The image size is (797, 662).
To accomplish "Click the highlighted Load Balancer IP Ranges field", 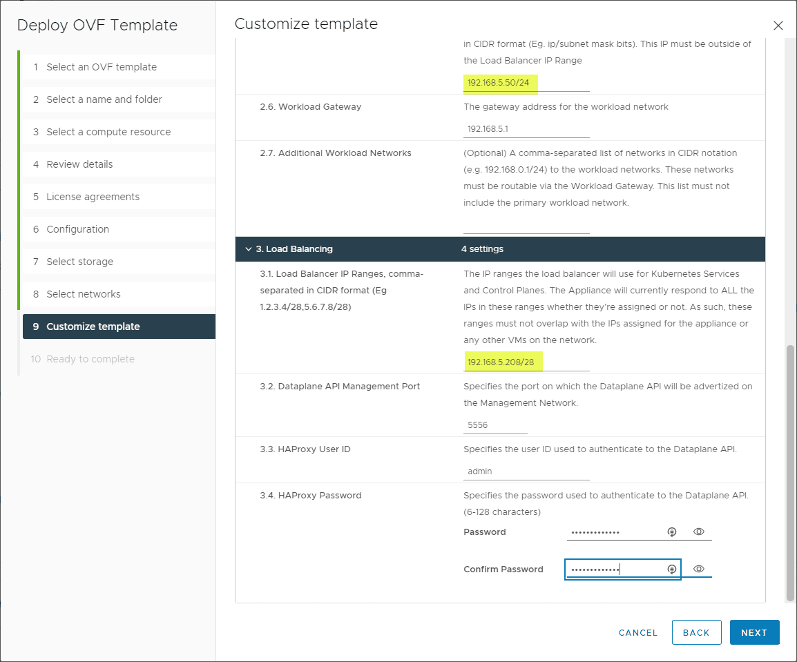I will pyautogui.click(x=525, y=361).
